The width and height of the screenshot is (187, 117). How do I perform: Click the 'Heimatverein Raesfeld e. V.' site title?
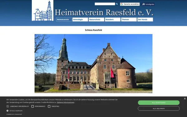click(x=104, y=12)
